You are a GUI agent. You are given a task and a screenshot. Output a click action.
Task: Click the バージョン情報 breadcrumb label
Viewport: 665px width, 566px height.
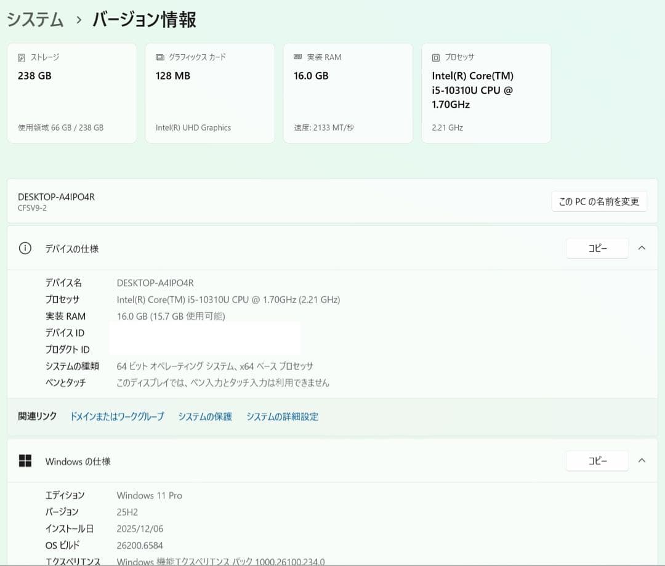tap(143, 19)
